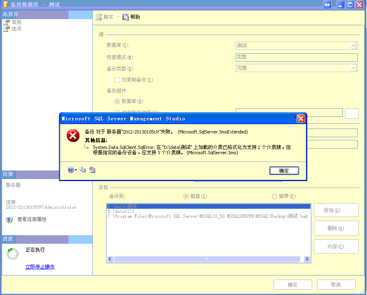
Task: Click the 立即停止操作 link
Action: (x=40, y=267)
